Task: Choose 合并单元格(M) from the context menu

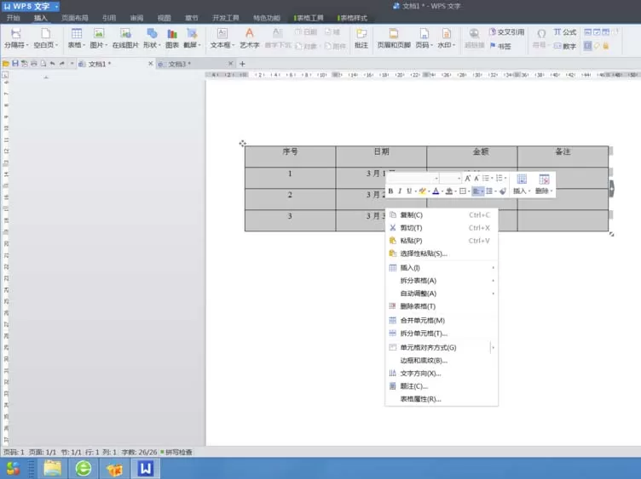Action: point(441,320)
